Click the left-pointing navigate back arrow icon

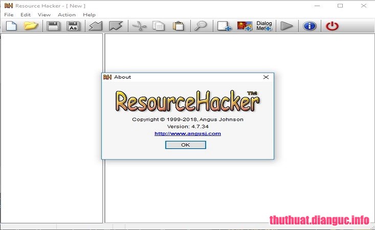pyautogui.click(x=96, y=26)
